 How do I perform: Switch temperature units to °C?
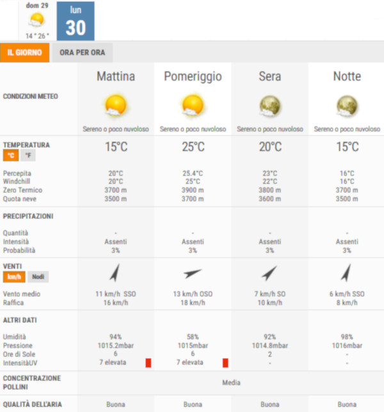[11, 155]
